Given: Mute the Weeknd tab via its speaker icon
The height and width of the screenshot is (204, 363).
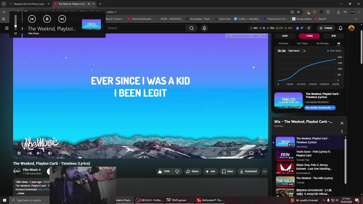Looking at the screenshot, I should tap(89, 4).
